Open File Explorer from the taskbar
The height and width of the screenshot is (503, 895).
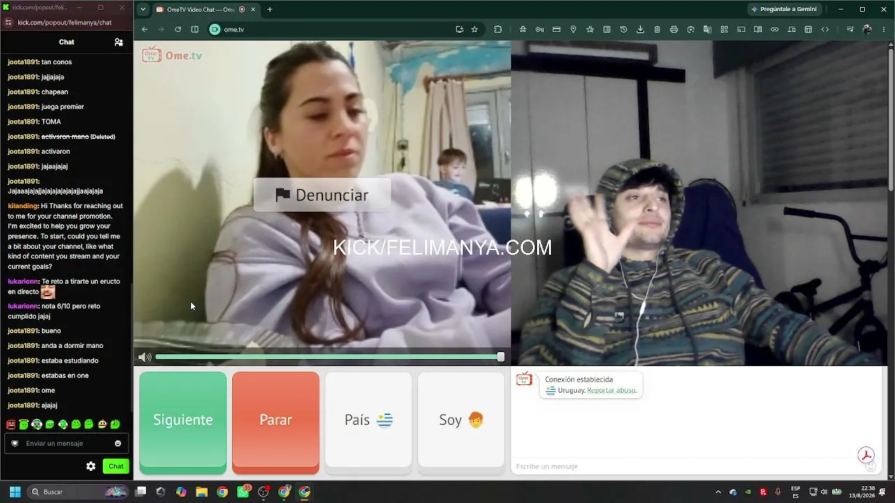tap(201, 492)
